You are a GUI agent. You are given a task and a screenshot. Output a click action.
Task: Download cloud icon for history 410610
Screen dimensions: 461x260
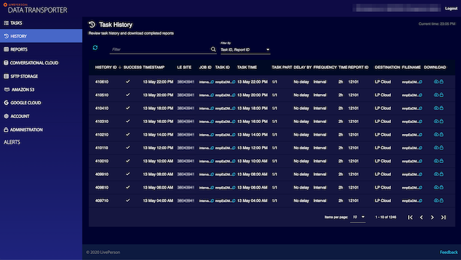coord(436,82)
